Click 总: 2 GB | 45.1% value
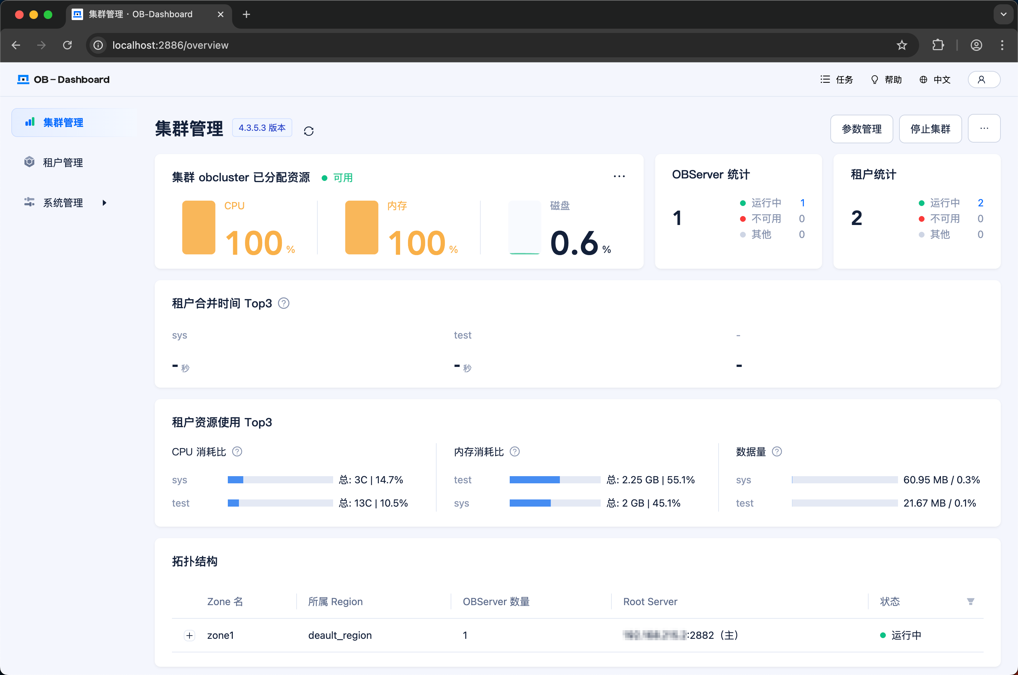This screenshot has width=1018, height=675. pyautogui.click(x=644, y=503)
